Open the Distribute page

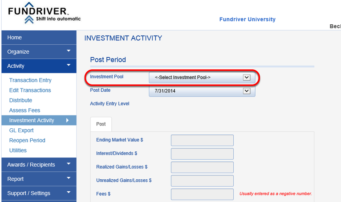tap(21, 100)
